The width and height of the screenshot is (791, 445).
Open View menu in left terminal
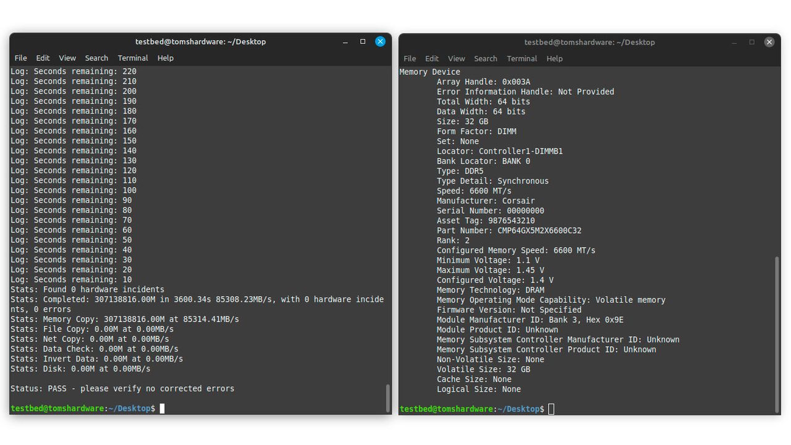click(67, 58)
